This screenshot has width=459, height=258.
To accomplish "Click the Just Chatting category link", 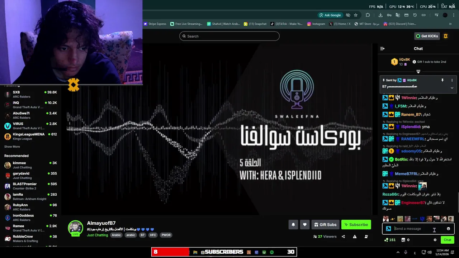I will tap(97, 235).
